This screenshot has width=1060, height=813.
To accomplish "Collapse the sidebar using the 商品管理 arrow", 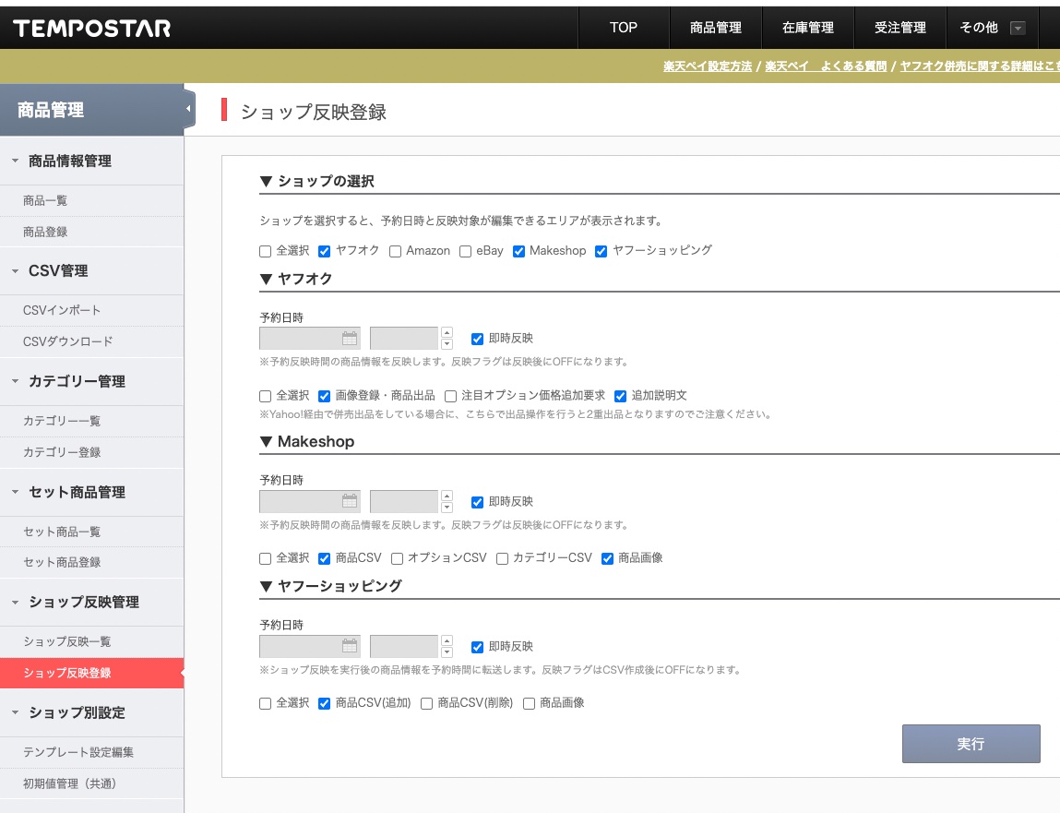I will [x=189, y=110].
